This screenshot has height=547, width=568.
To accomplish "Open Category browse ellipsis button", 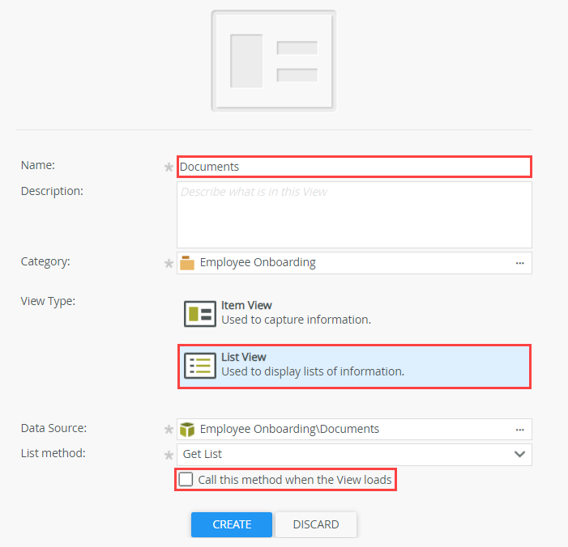I will click(x=519, y=263).
